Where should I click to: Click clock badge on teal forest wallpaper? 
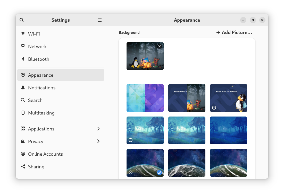[x=130, y=140]
